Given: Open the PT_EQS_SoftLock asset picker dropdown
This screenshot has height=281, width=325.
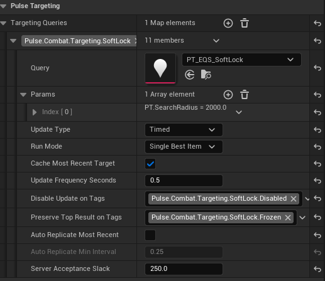Looking at the screenshot, I should click(x=241, y=60).
